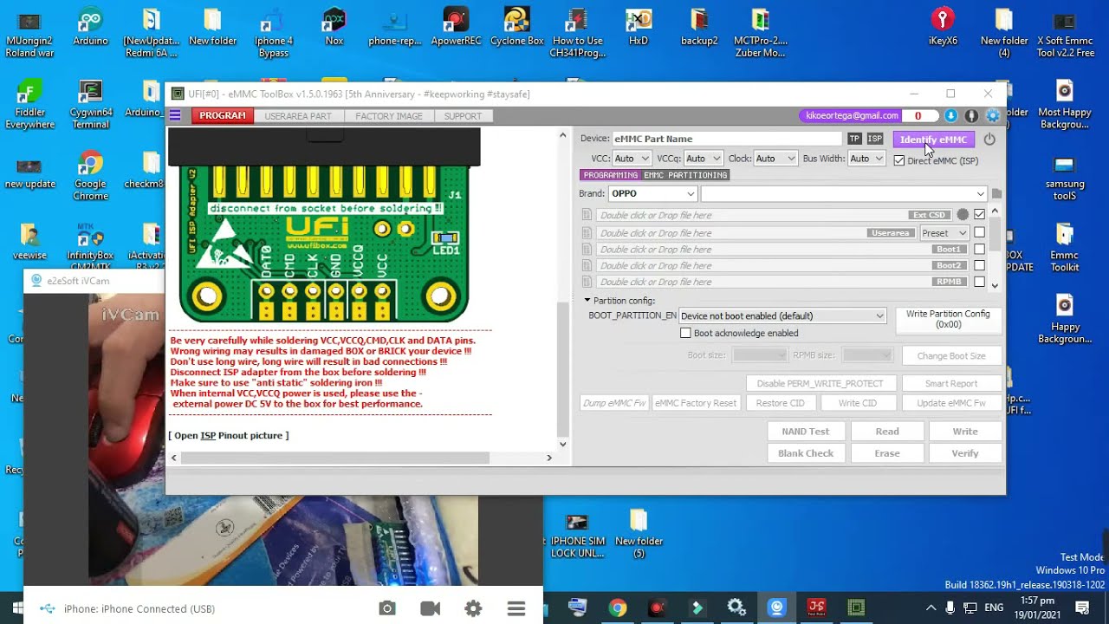Viewport: 1109px width, 624px height.
Task: Click the Identify eMMC button
Action: pos(933,140)
